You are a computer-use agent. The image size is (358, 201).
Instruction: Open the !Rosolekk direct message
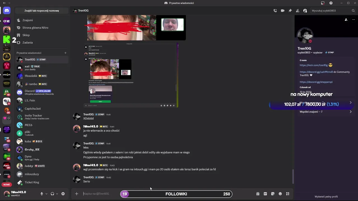point(42,76)
